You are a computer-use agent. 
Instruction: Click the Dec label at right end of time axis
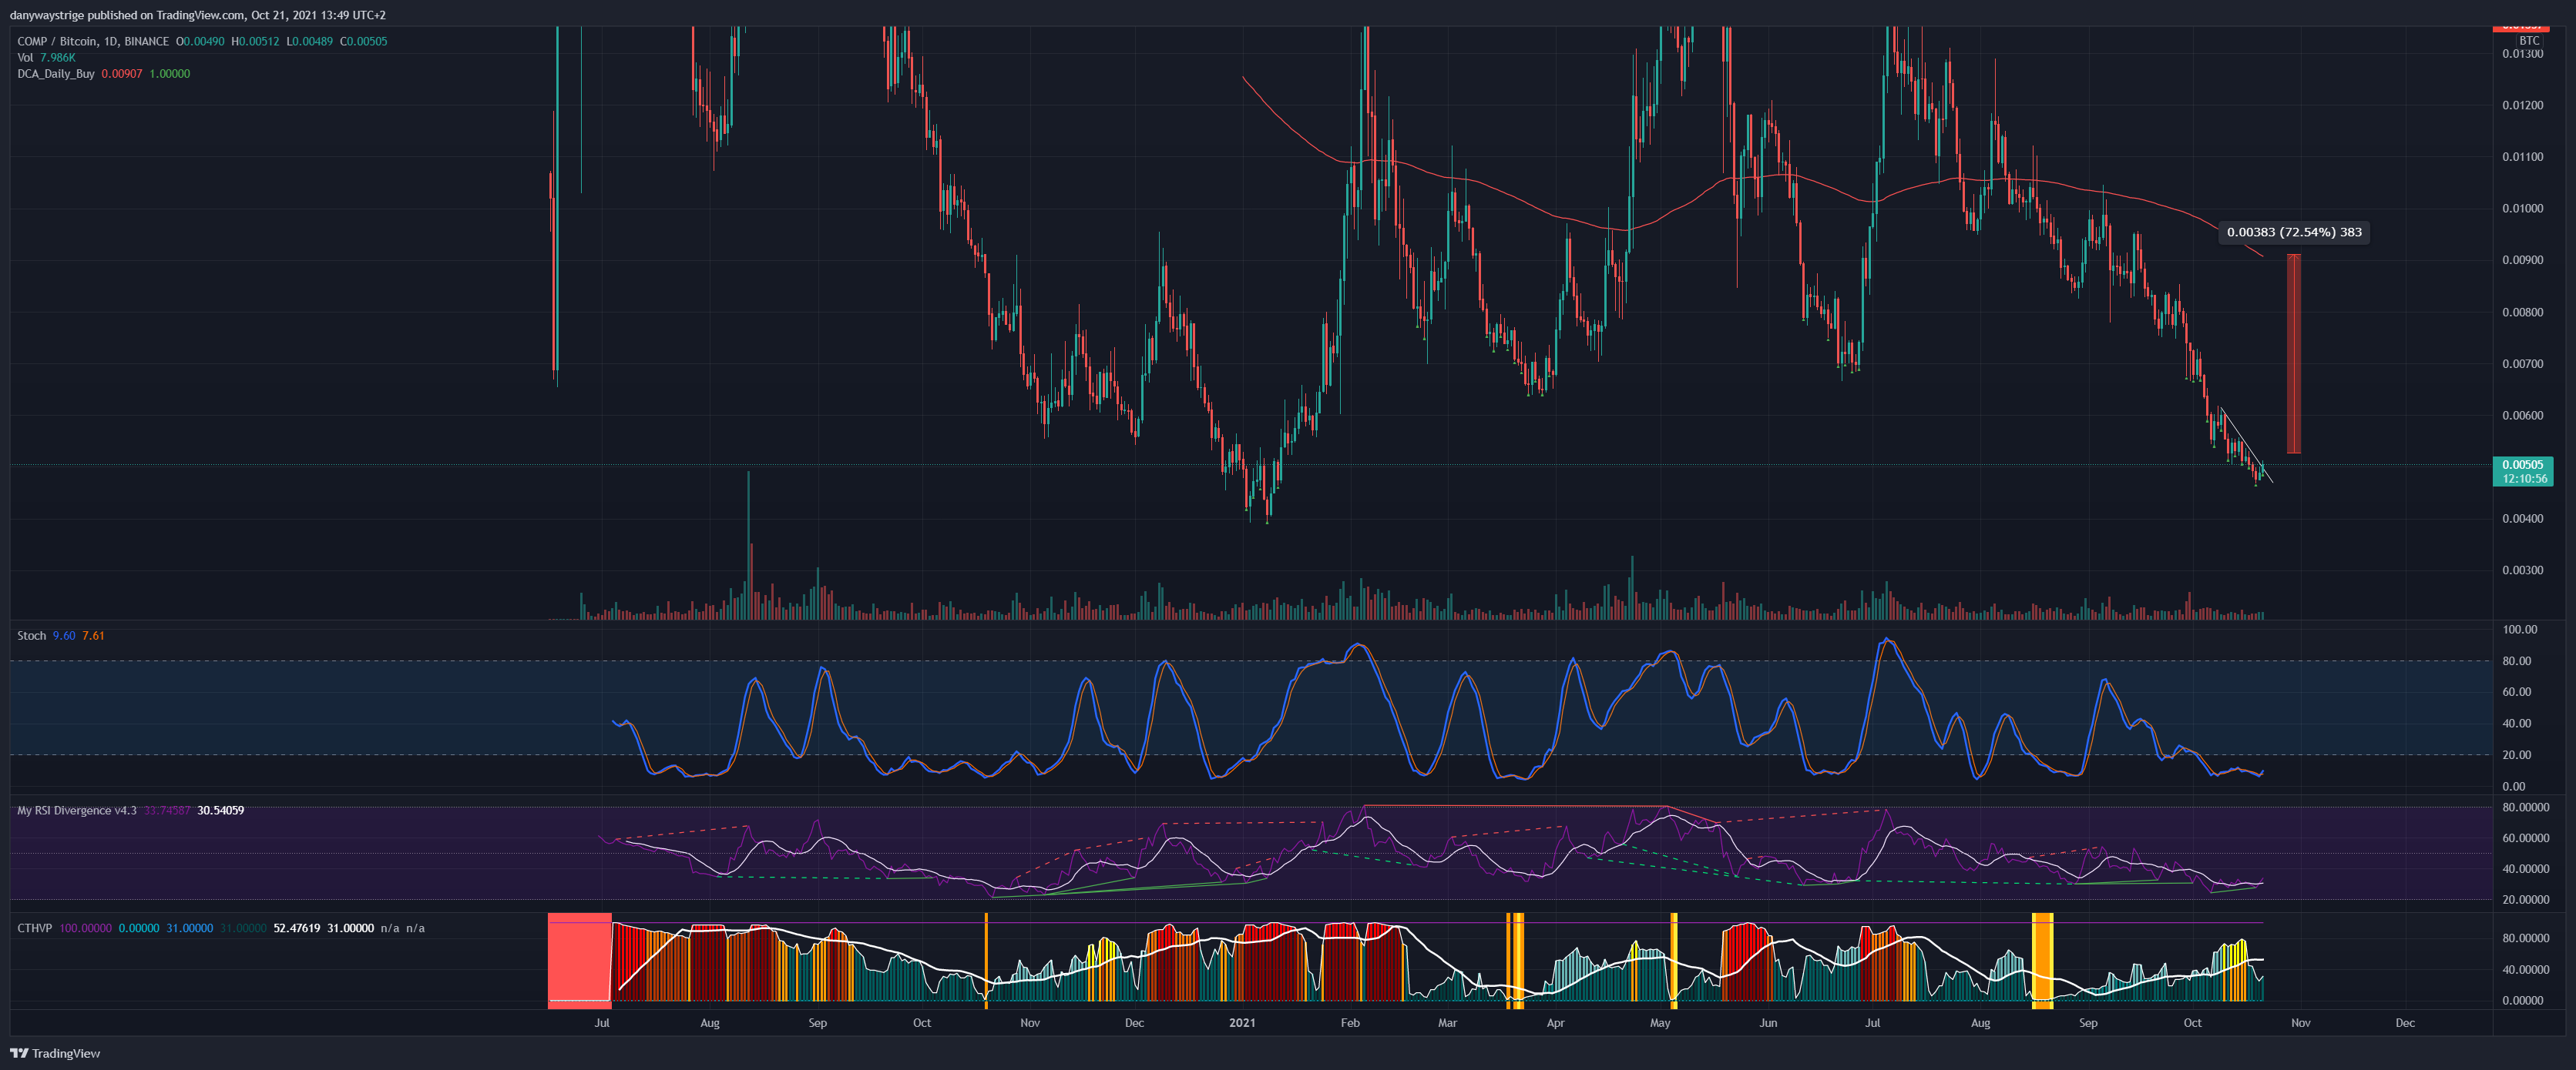(2405, 1022)
